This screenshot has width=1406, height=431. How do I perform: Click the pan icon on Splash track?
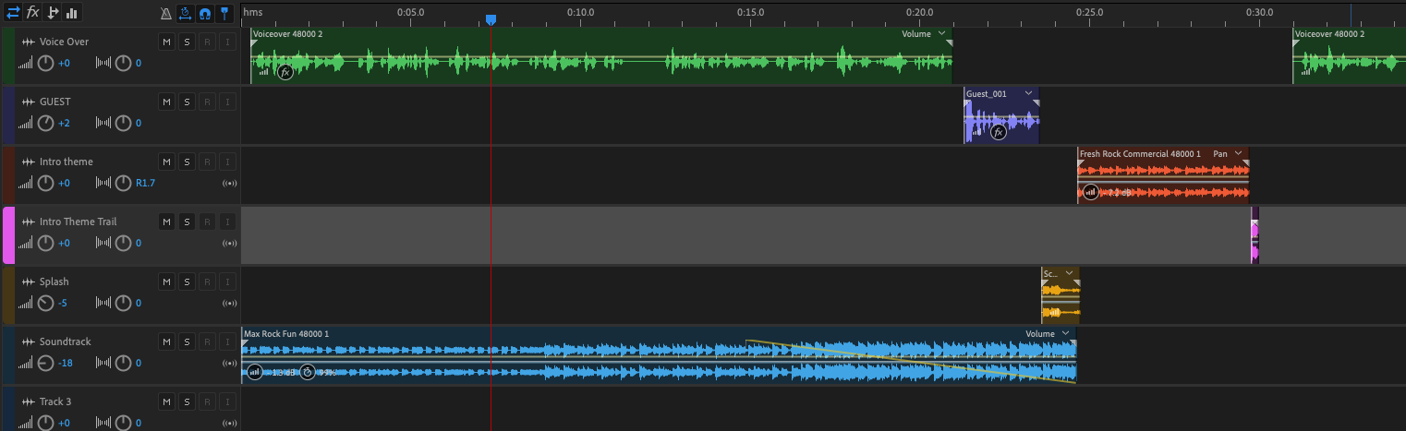tap(103, 304)
